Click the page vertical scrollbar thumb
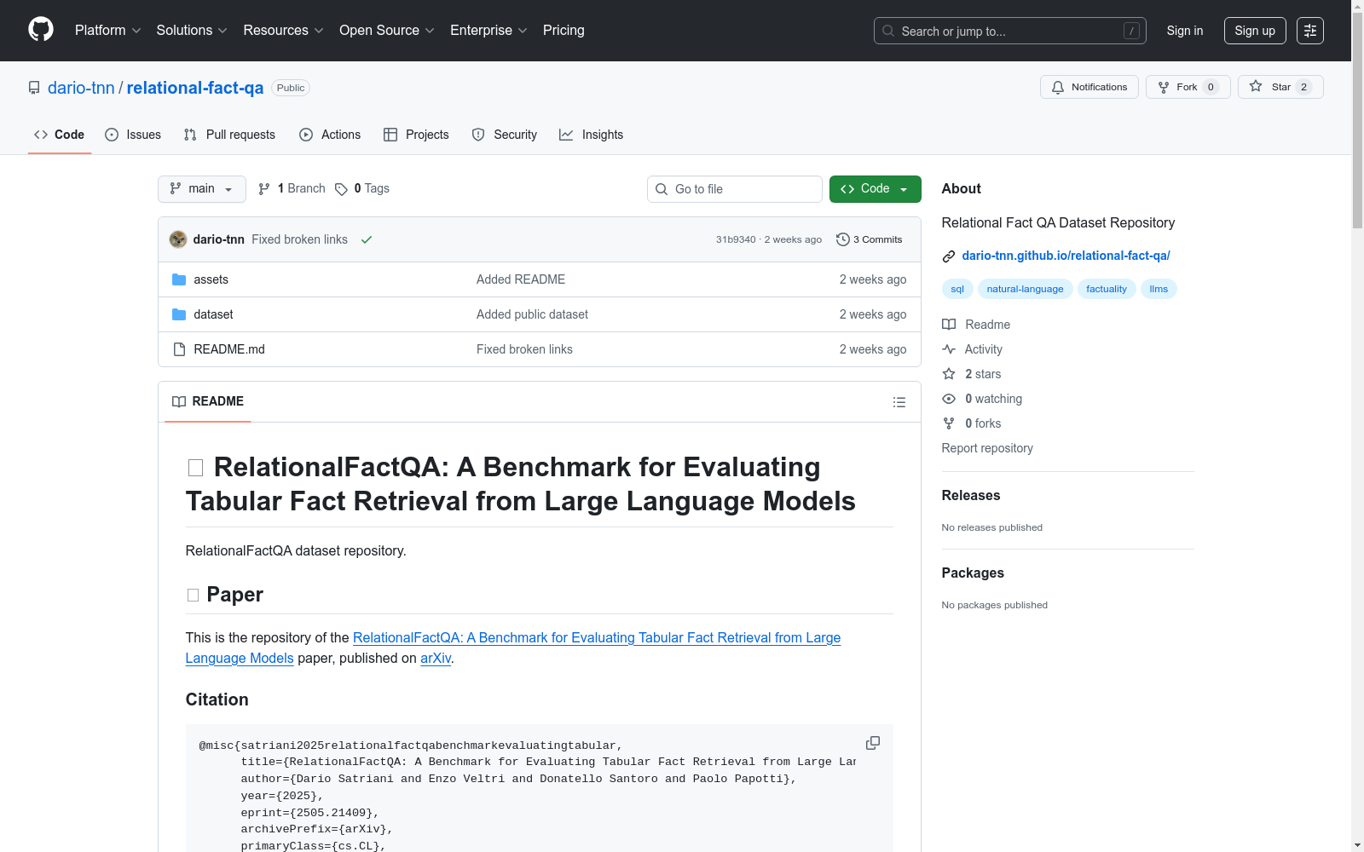The image size is (1364, 852). point(1357,119)
